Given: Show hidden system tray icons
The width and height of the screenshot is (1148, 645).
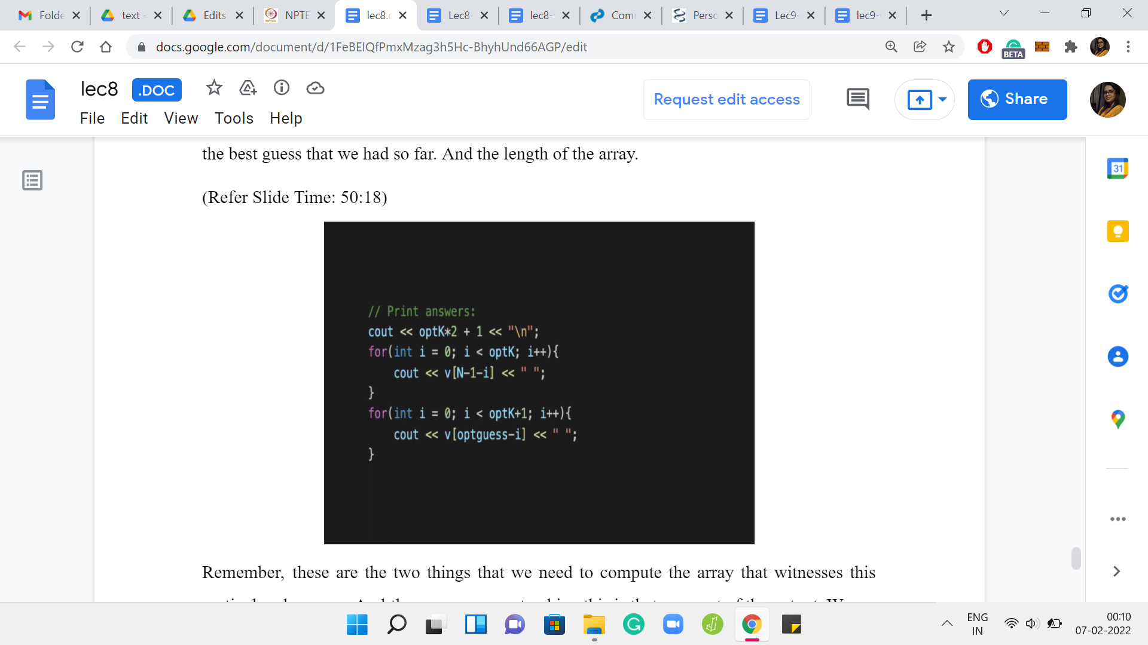Looking at the screenshot, I should 947,624.
